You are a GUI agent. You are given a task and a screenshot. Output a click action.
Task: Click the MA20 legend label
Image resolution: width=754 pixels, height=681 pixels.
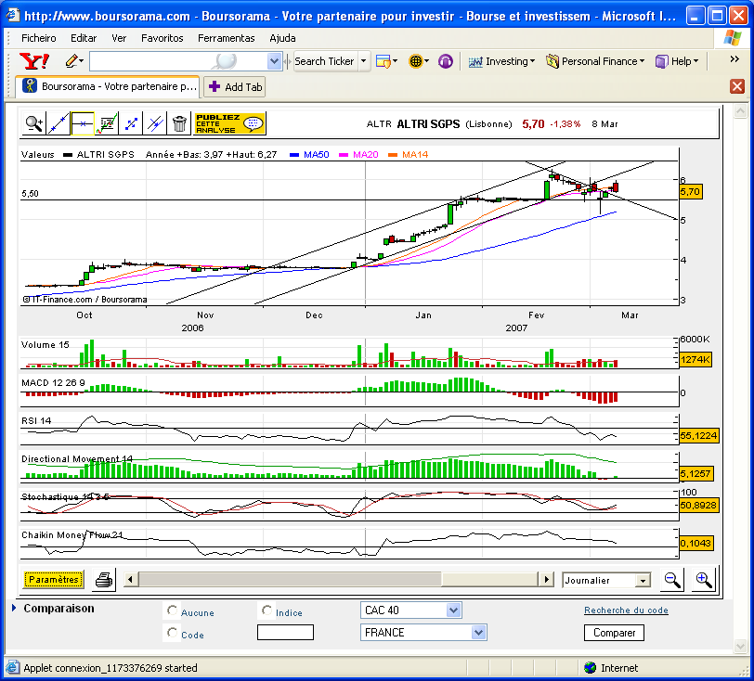(366, 154)
